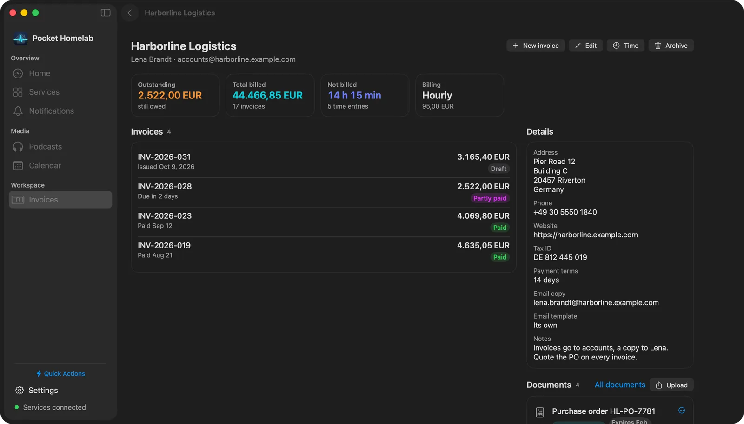This screenshot has width=744, height=424.
Task: Click the 3.165,40 EUR amount
Action: tap(483, 157)
